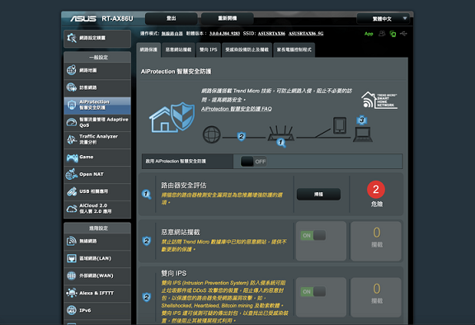475x325 pixels.
Task: Open the Open NAT icon
Action: click(x=72, y=174)
